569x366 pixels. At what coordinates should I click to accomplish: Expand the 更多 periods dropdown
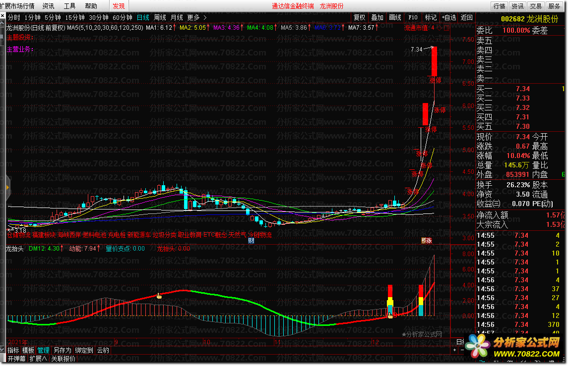point(196,17)
